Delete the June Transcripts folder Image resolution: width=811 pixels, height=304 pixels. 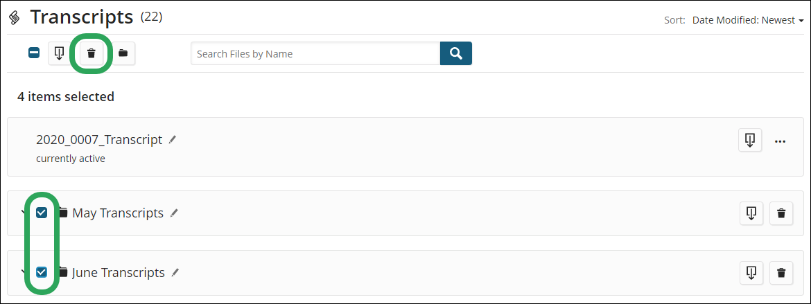pyautogui.click(x=781, y=272)
